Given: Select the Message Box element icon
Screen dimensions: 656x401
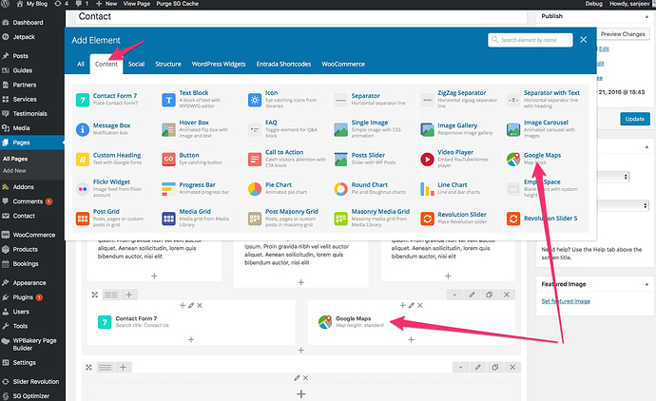Looking at the screenshot, I should 83,129.
